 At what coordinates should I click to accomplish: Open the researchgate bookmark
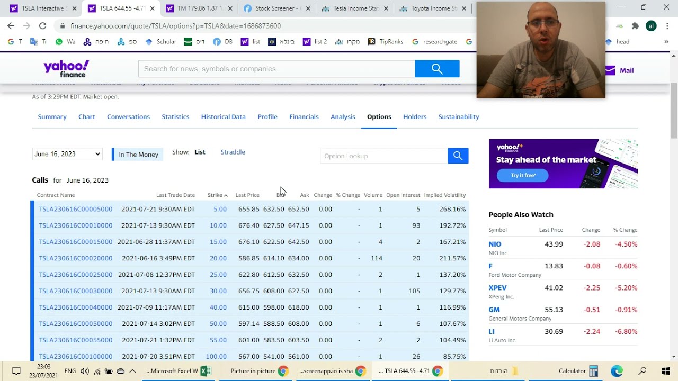click(434, 42)
